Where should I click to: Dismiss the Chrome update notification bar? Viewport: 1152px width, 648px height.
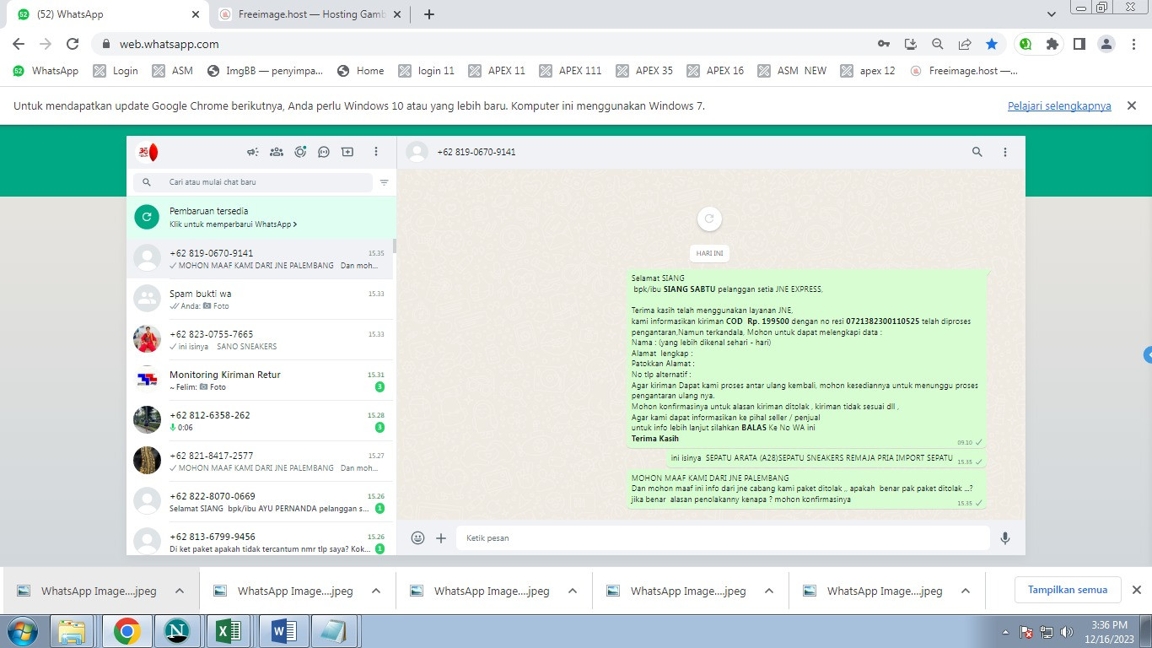click(x=1132, y=105)
